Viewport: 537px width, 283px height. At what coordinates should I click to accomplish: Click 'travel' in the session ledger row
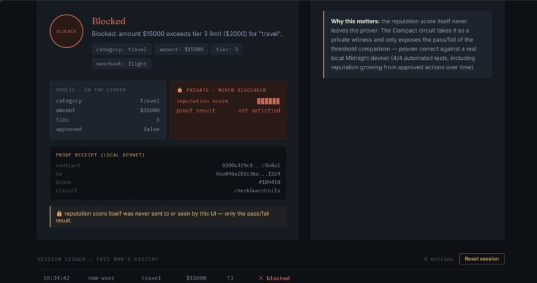tap(151, 278)
